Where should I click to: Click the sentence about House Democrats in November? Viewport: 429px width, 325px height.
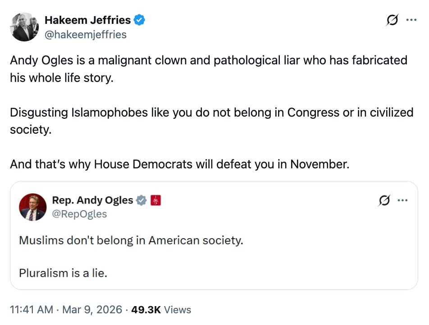179,164
